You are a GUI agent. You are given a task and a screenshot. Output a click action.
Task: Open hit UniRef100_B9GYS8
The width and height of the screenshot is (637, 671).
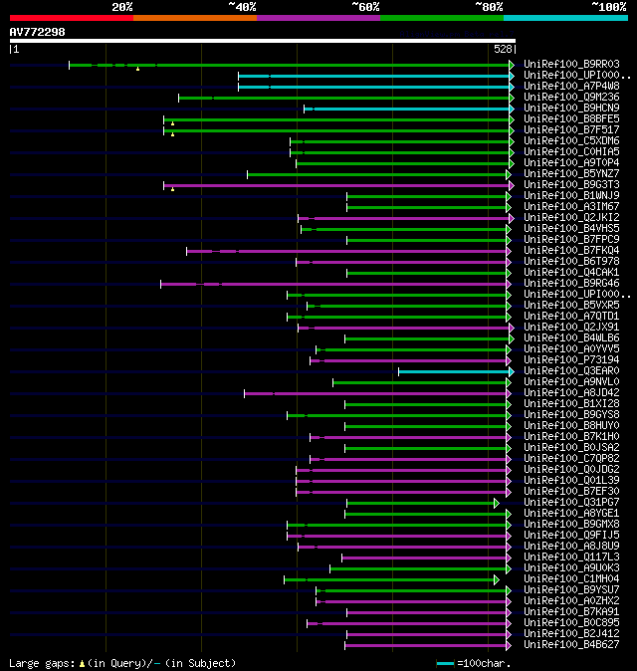(x=571, y=415)
